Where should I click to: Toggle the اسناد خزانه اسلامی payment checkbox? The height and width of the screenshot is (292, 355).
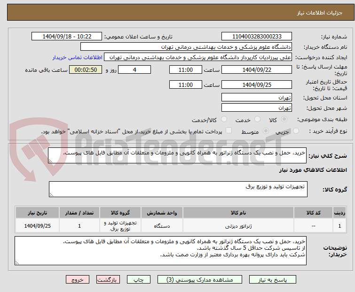point(229,131)
